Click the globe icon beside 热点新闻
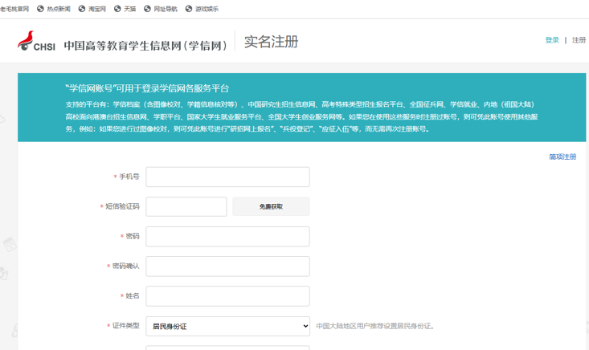This screenshot has width=589, height=350. click(41, 9)
